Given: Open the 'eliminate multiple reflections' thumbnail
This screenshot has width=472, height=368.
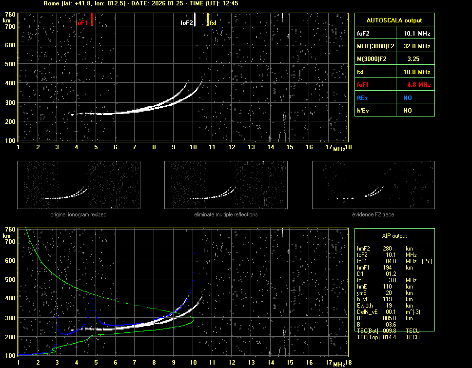Looking at the screenshot, I should (226, 185).
